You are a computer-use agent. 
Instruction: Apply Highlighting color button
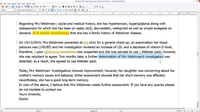click(x=79, y=10)
